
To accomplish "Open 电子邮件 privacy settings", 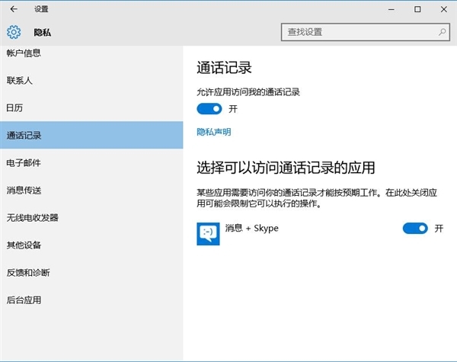I will point(24,163).
